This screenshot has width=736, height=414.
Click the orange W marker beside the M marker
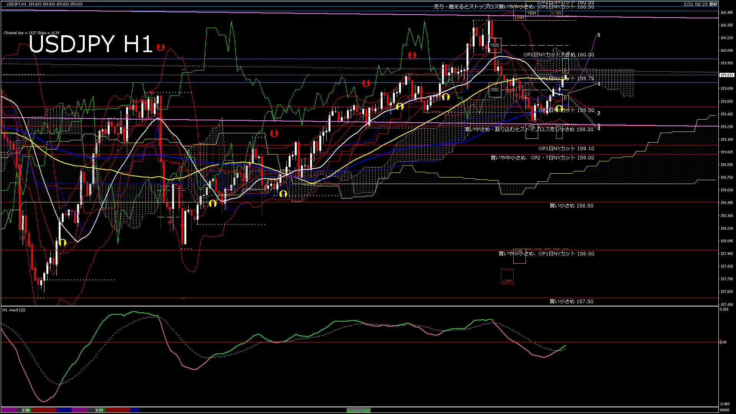(560, 13)
